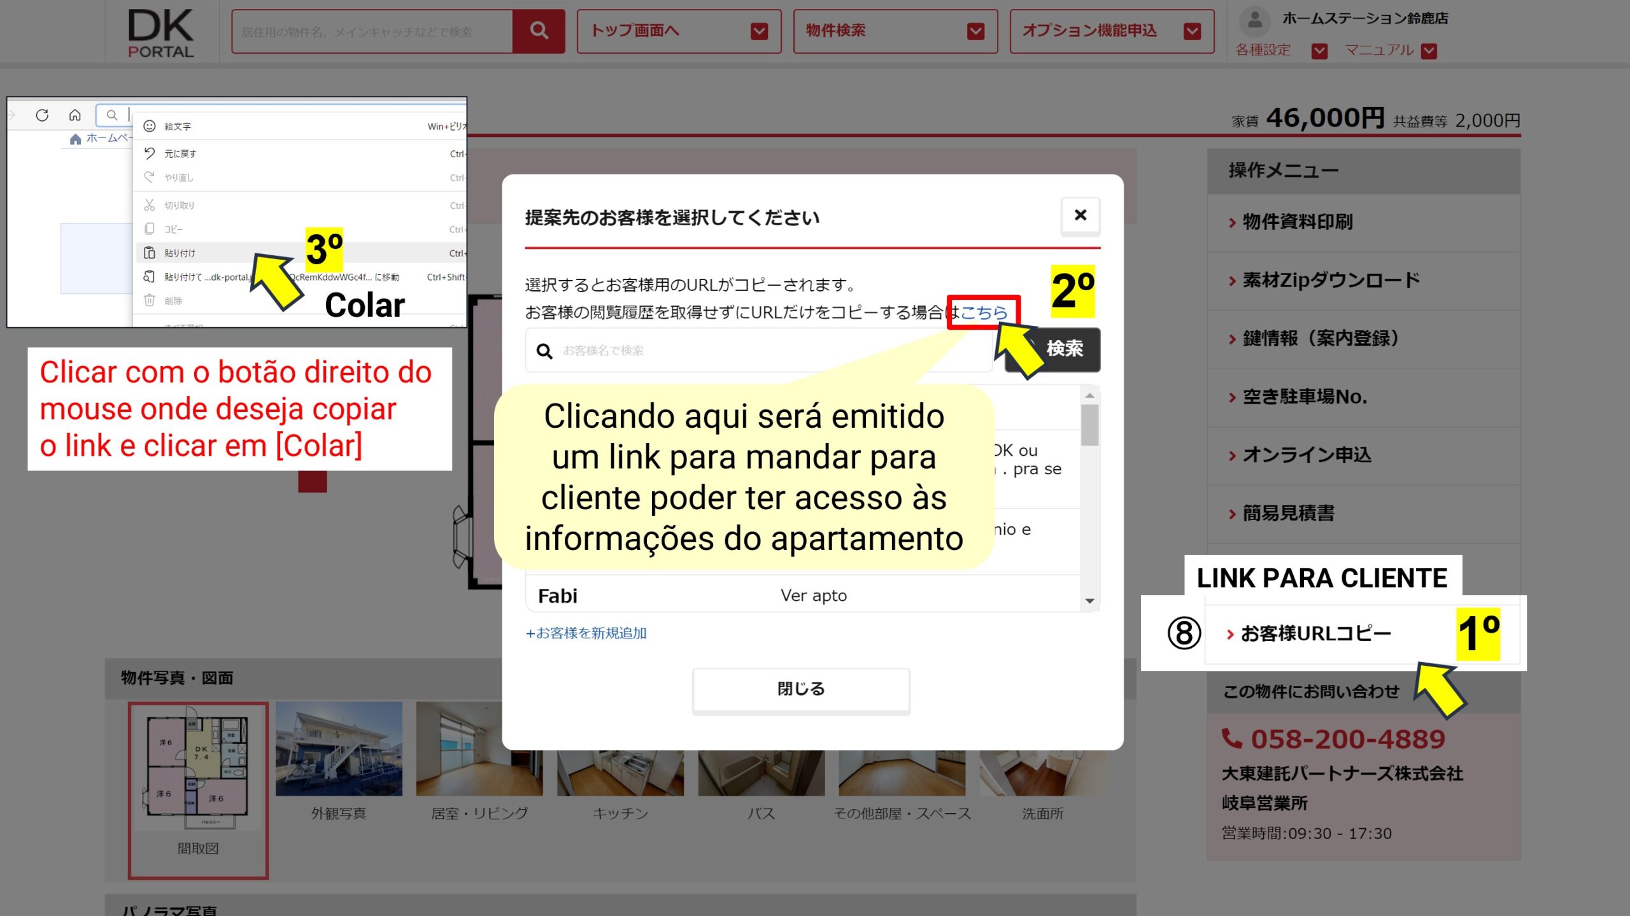Click the DK PORTAL logo
Screen dimensions: 1630x916
(x=160, y=33)
